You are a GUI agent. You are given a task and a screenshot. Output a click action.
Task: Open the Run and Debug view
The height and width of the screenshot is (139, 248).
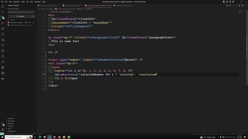pos(3,23)
